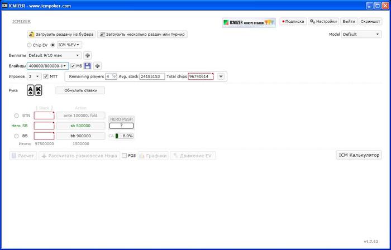Expand the arrow button after Total chips
Screen dimensions: 391x250
pos(221,76)
